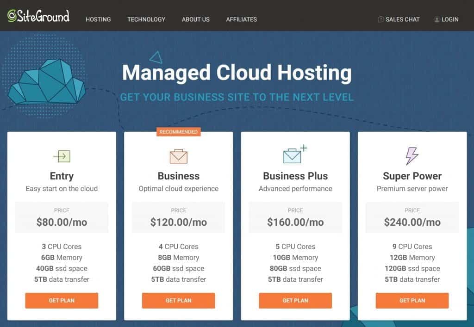Click the Business Plus plan title
Viewport: 474px width, 327px height.
(295, 176)
